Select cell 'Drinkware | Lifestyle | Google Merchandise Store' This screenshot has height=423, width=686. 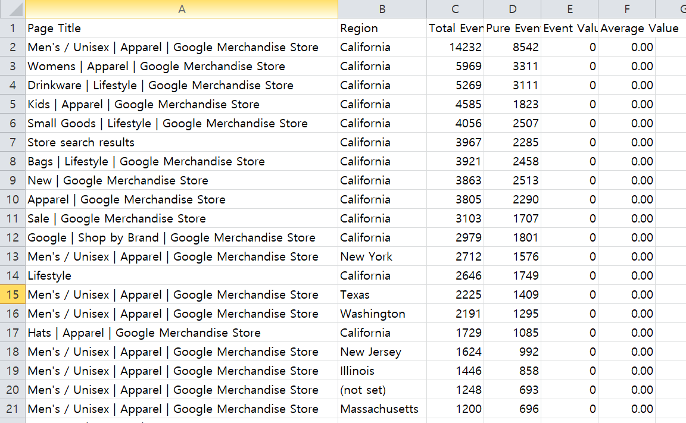click(182, 85)
